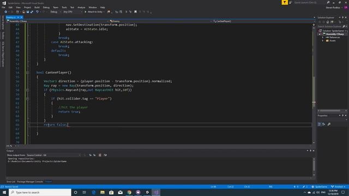Click the yellow feedback notification flag icon
The width and height of the screenshot is (349, 196).
click(x=285, y=2)
